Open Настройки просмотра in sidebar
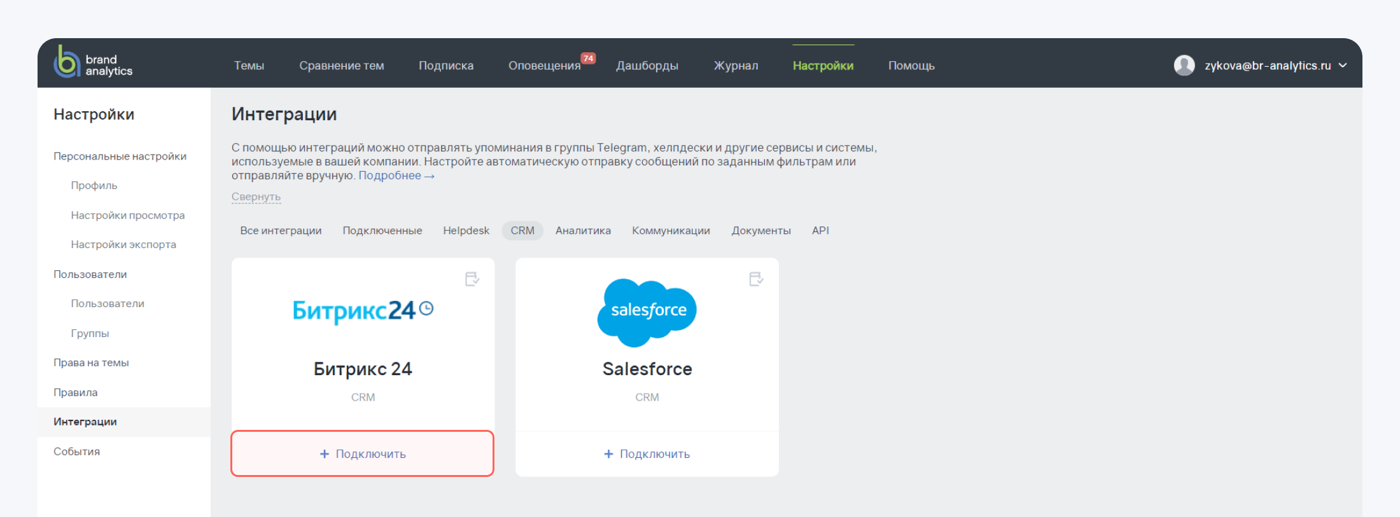This screenshot has width=1400, height=517. pos(128,216)
